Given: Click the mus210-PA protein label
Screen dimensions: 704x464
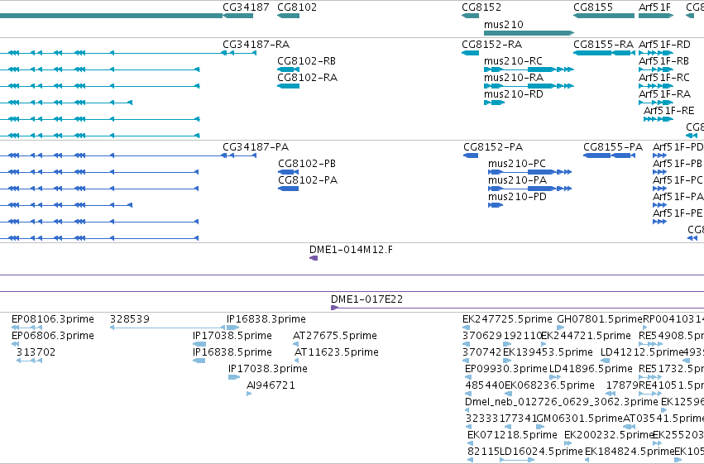Looking at the screenshot, I should tap(517, 180).
